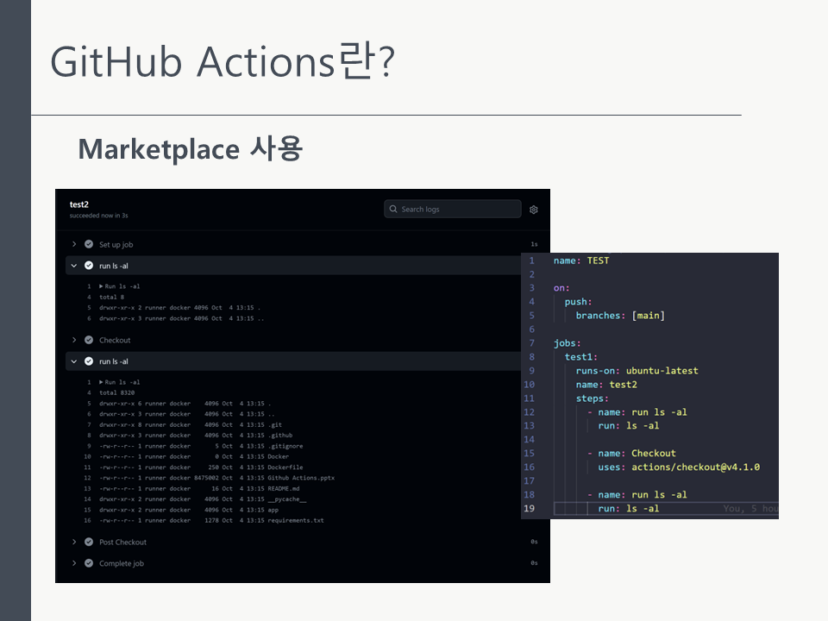Click log line listing Dockerfile
Viewport: 828px width, 621px height.
click(201, 467)
